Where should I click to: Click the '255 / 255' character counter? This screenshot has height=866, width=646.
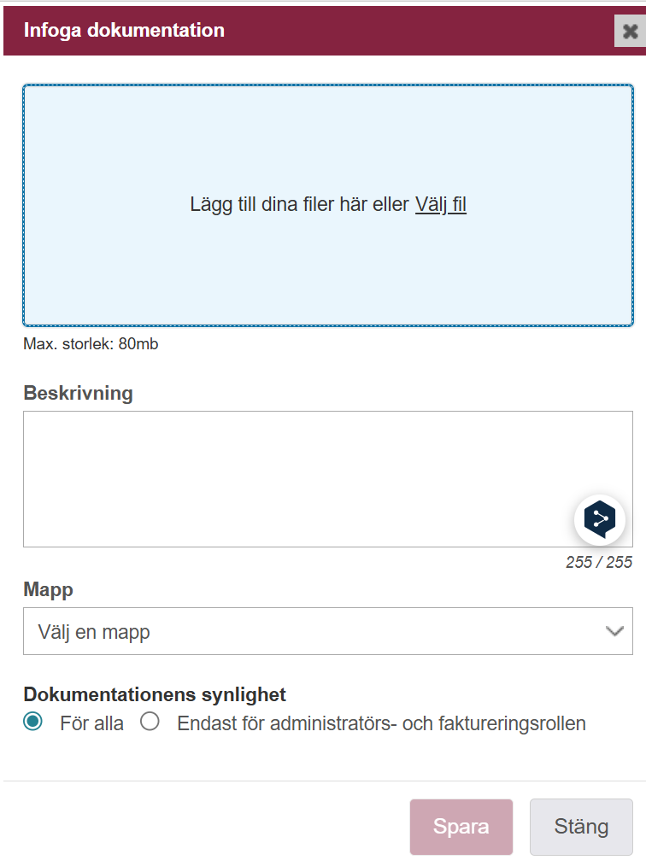coord(599,563)
